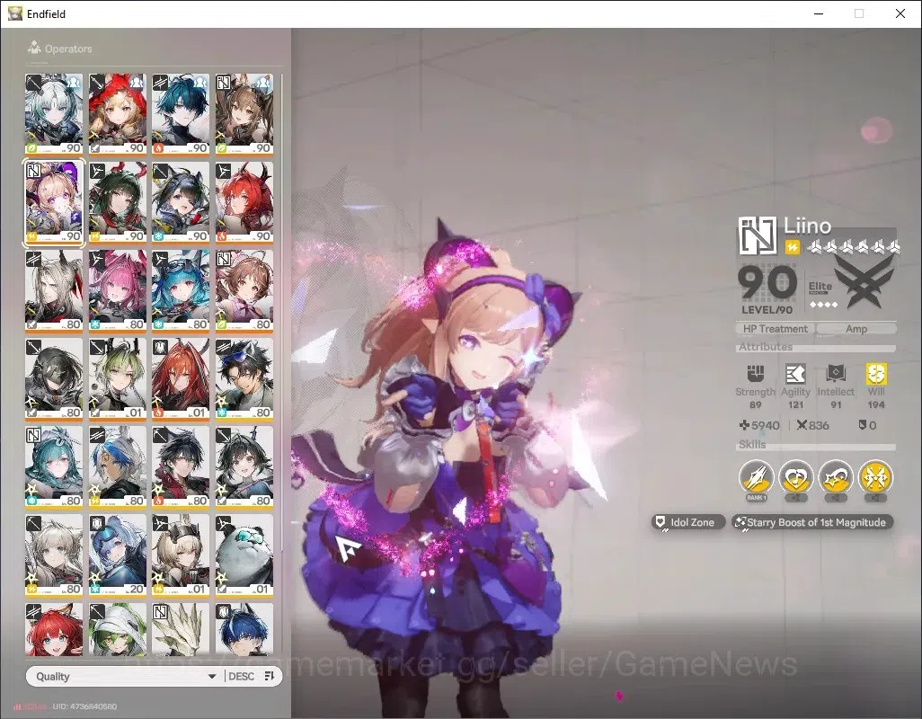The width and height of the screenshot is (922, 719).
Task: Select the blue-haired goggles level 20 operator
Action: click(117, 555)
